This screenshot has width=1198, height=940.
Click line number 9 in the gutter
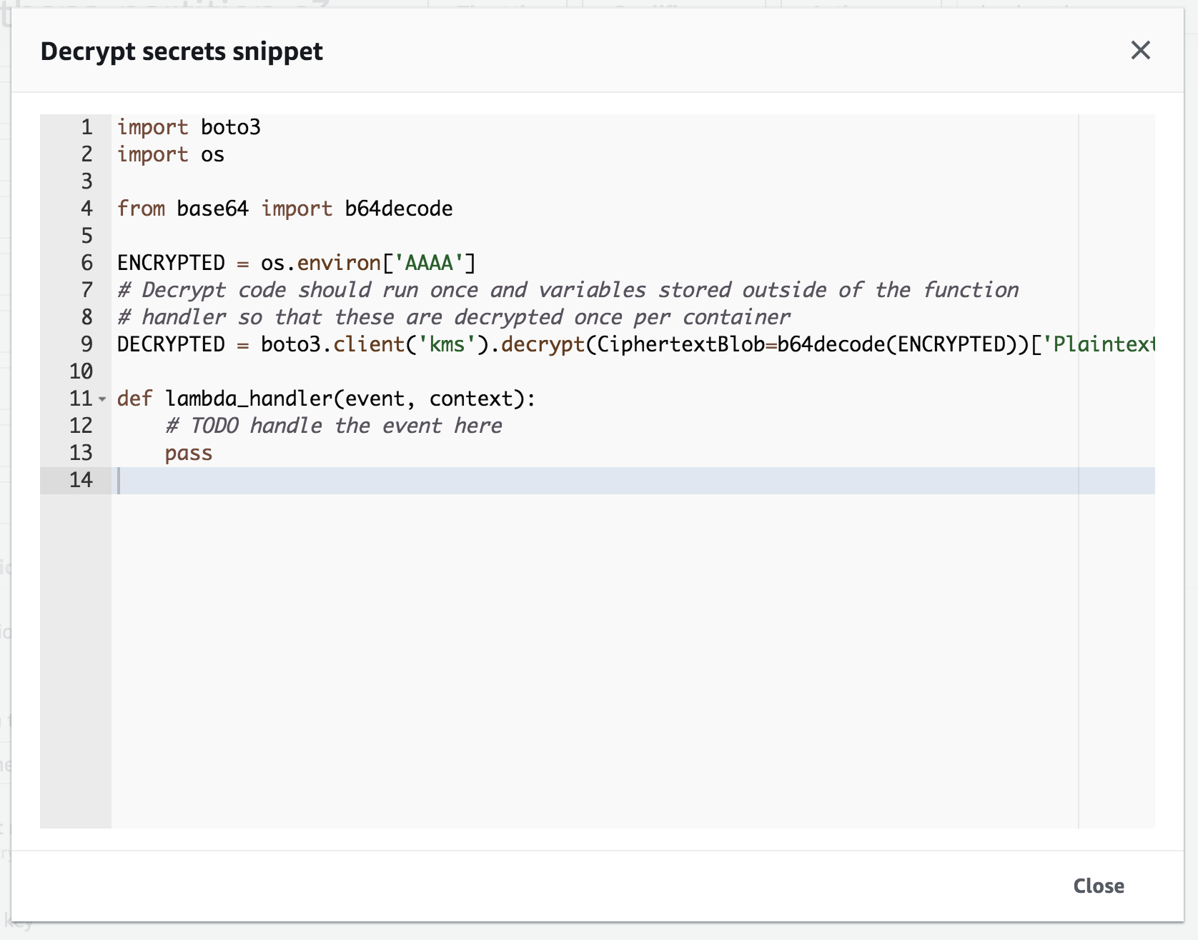click(86, 344)
